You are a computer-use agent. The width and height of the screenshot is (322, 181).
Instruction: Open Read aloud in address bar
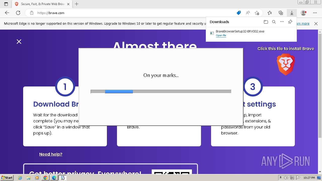(248, 13)
